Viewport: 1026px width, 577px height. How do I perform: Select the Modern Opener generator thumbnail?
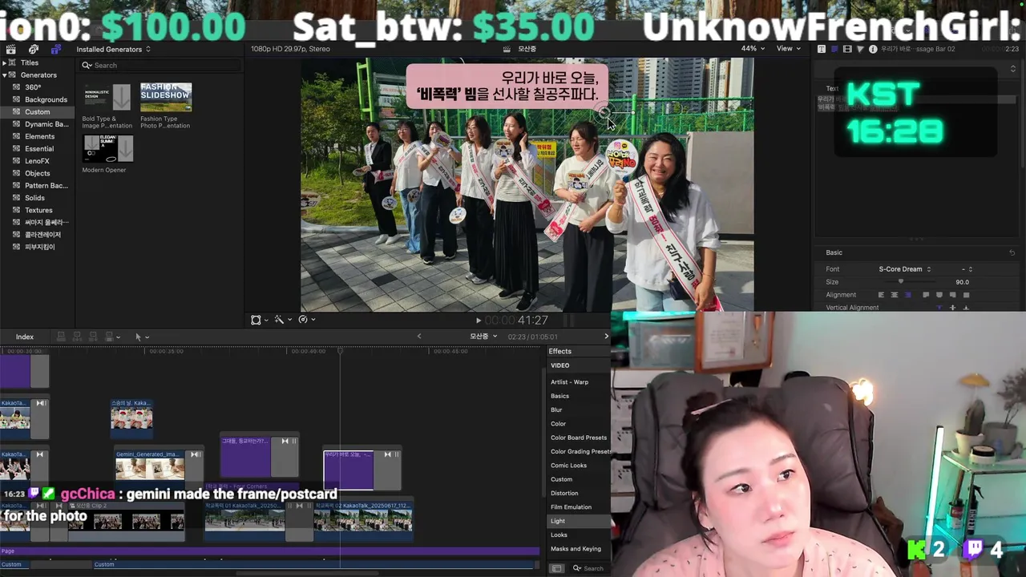click(107, 148)
